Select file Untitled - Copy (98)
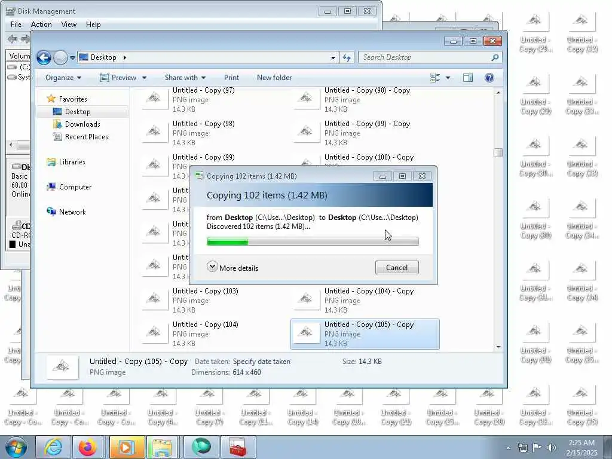The height and width of the screenshot is (459, 612). point(213,133)
